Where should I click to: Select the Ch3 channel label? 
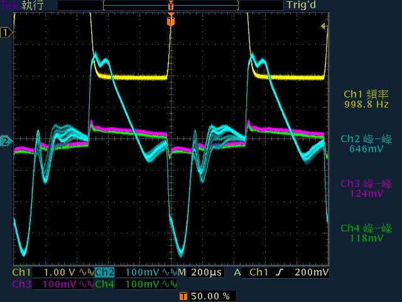(x=22, y=284)
